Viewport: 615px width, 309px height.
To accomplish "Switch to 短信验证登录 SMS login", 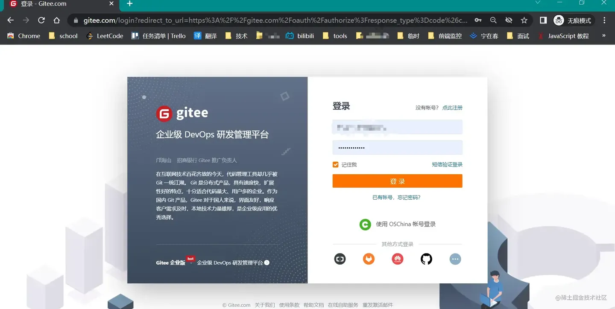I will [x=447, y=164].
